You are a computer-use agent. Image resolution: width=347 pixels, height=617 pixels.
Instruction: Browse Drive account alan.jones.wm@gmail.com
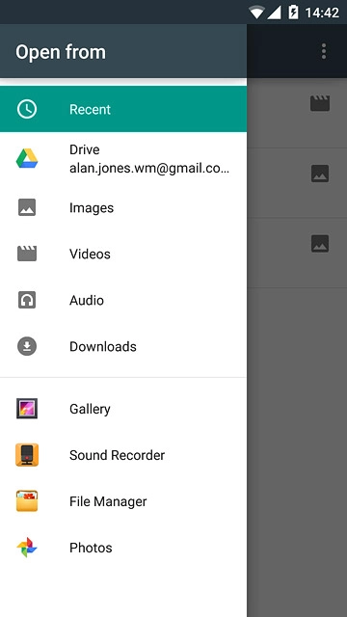tap(123, 158)
